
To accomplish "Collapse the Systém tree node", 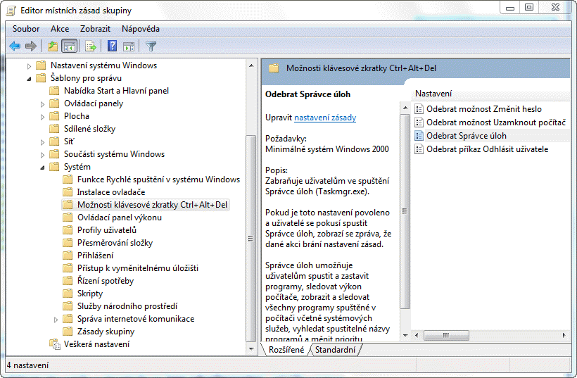I will click(42, 168).
